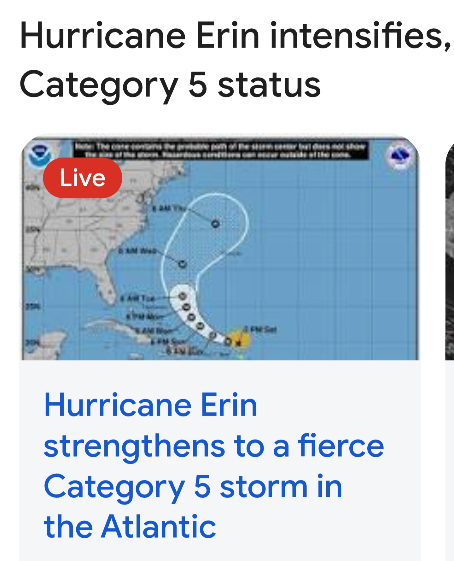
Task: Select the 8 AM Wed forecast point
Action: click(183, 264)
